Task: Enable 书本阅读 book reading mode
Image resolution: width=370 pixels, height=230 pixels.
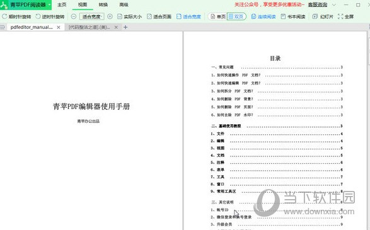Action: pyautogui.click(x=293, y=16)
